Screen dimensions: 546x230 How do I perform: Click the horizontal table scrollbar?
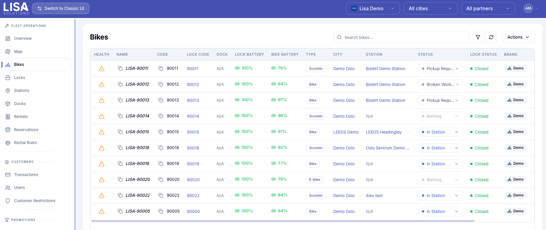point(283,221)
